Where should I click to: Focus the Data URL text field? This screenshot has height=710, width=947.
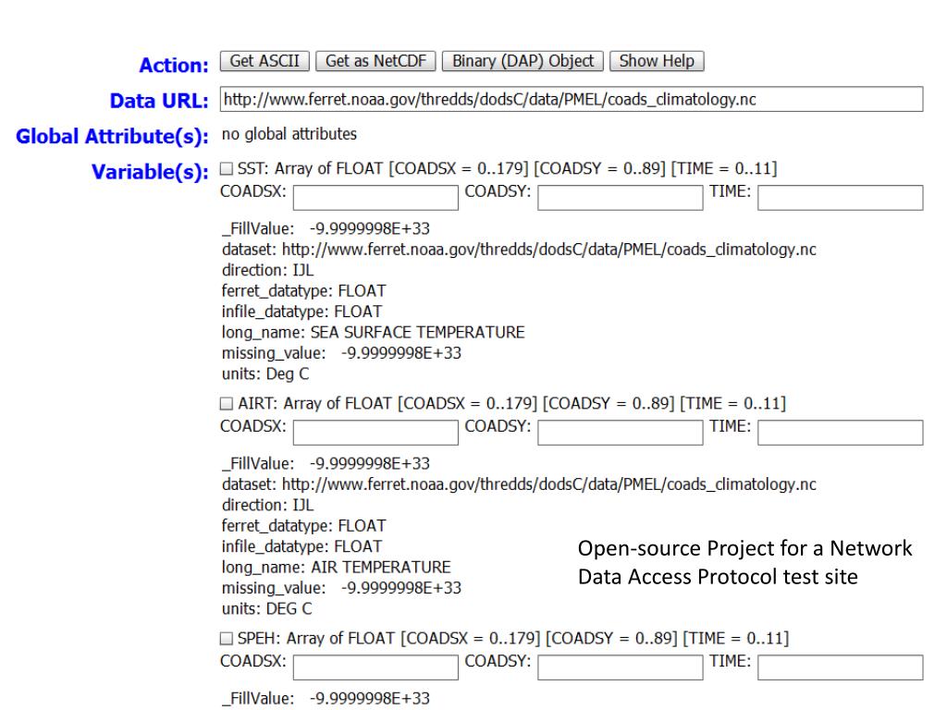(x=572, y=99)
